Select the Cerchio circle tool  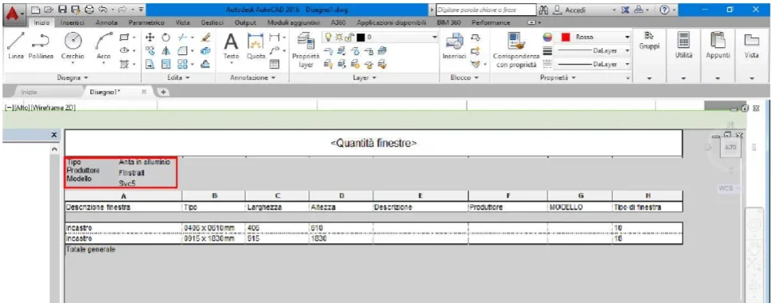(x=73, y=47)
